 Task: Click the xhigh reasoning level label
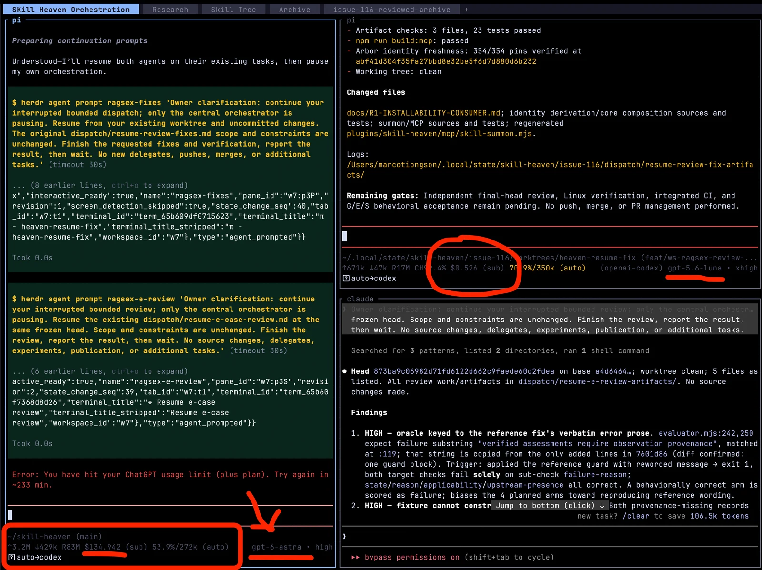[x=746, y=268]
